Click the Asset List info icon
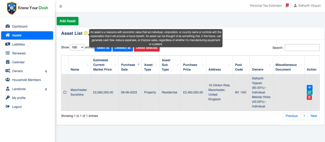The image size is (325, 142). 86,33
